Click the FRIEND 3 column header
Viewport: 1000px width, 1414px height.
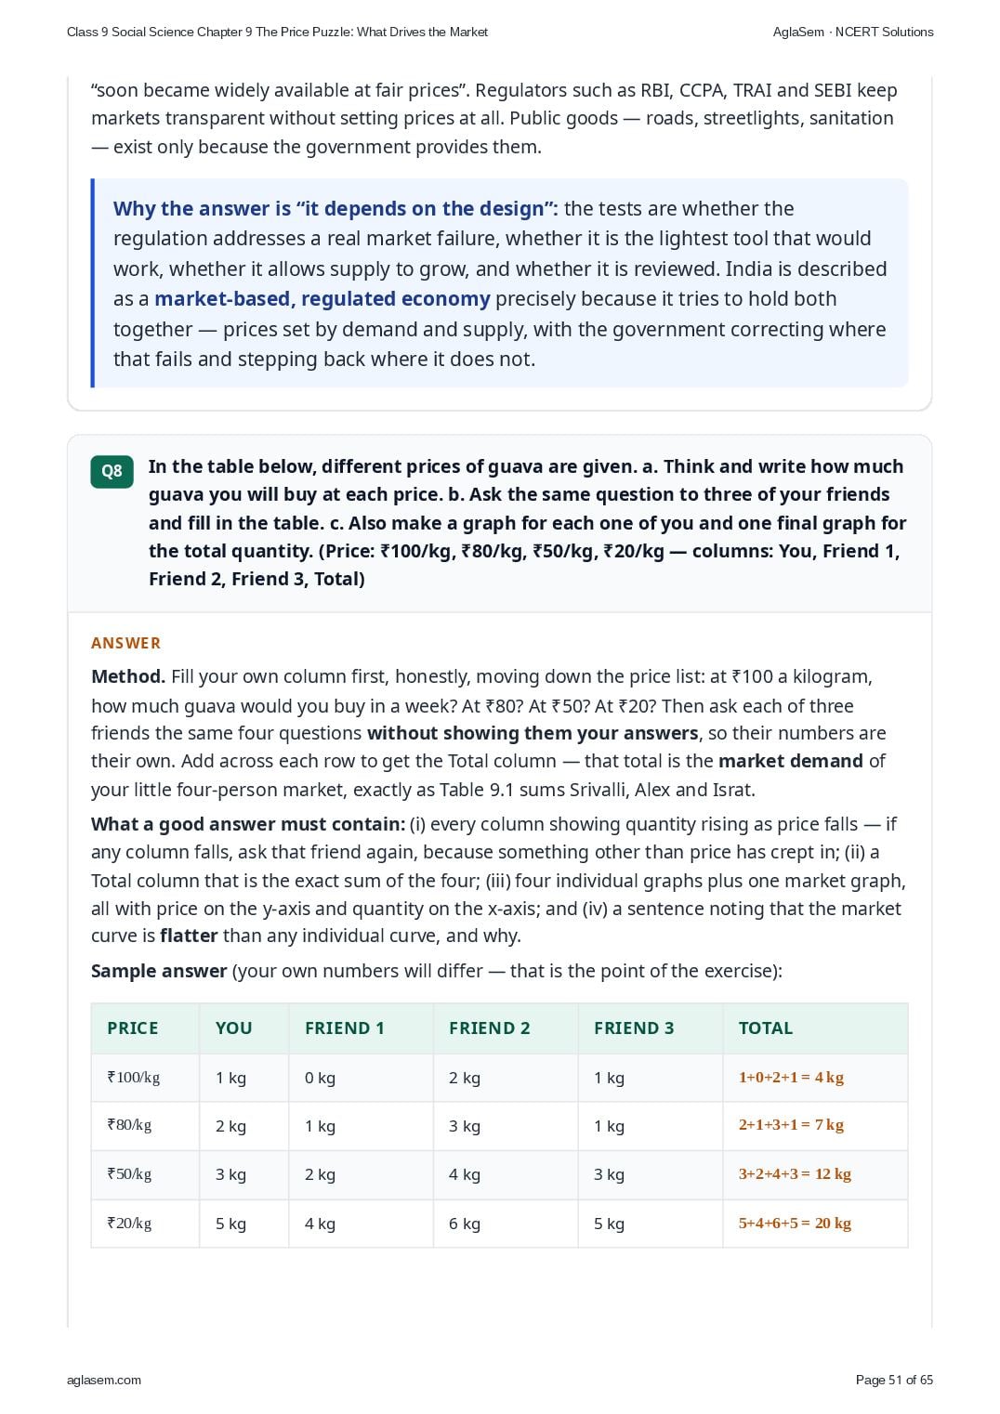(x=634, y=1028)
